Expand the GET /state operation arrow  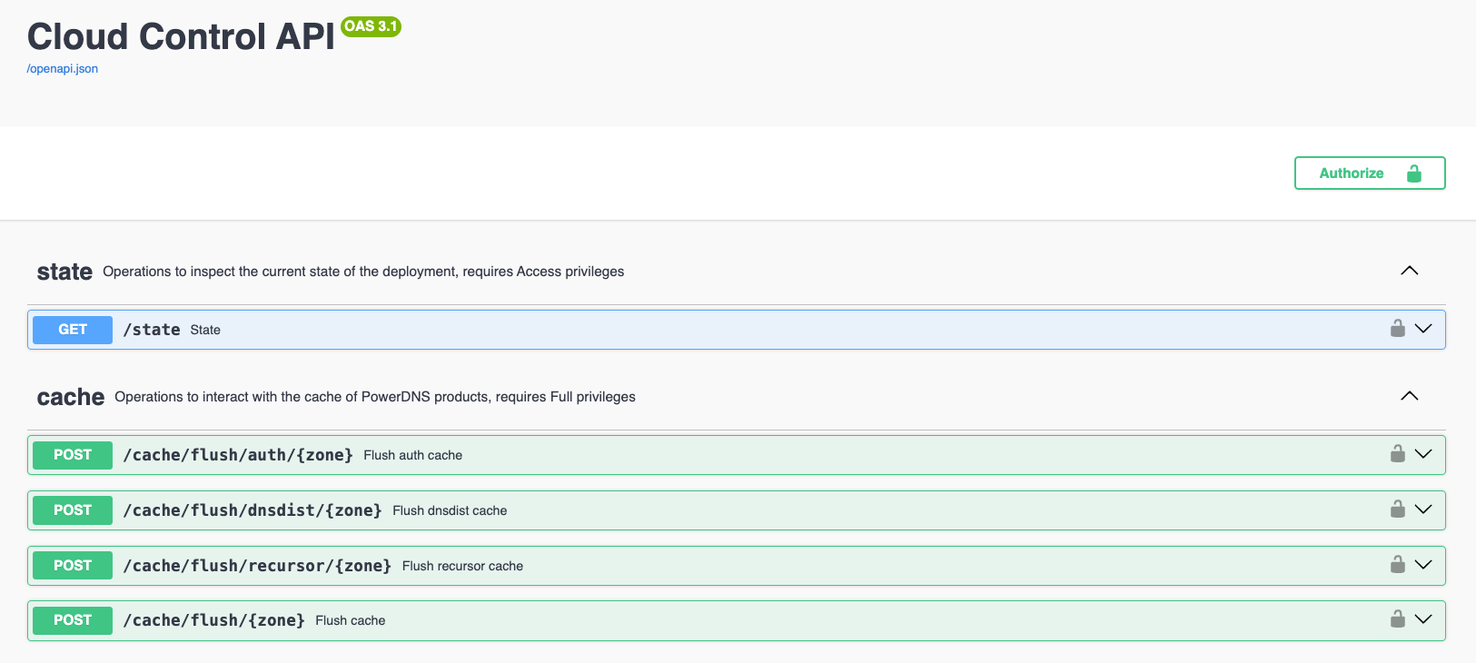[x=1423, y=329]
